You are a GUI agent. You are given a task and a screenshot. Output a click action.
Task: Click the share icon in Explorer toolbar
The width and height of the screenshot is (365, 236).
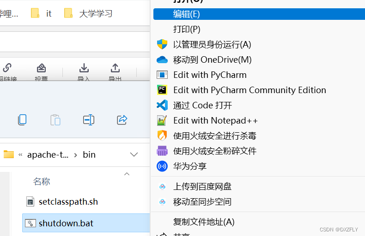click(x=122, y=120)
